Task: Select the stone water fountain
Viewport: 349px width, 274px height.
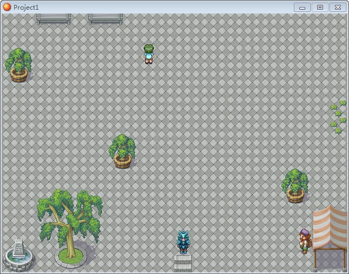Action: pyautogui.click(x=18, y=256)
